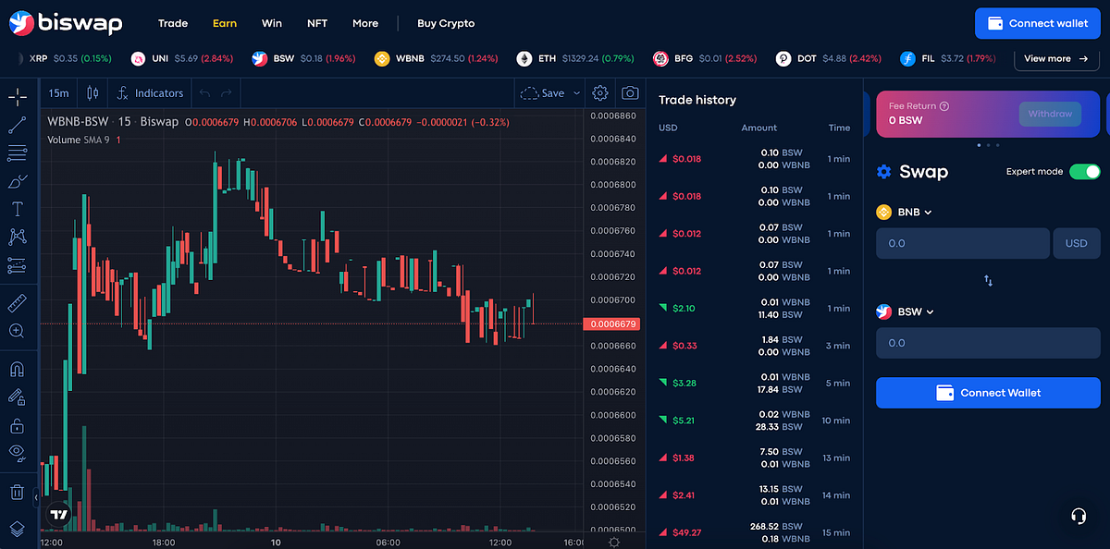The image size is (1110, 549).
Task: Select the brush drawing tool
Action: point(17,181)
